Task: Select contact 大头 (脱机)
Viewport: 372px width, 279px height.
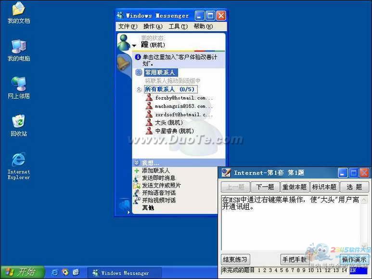Action: [x=169, y=123]
